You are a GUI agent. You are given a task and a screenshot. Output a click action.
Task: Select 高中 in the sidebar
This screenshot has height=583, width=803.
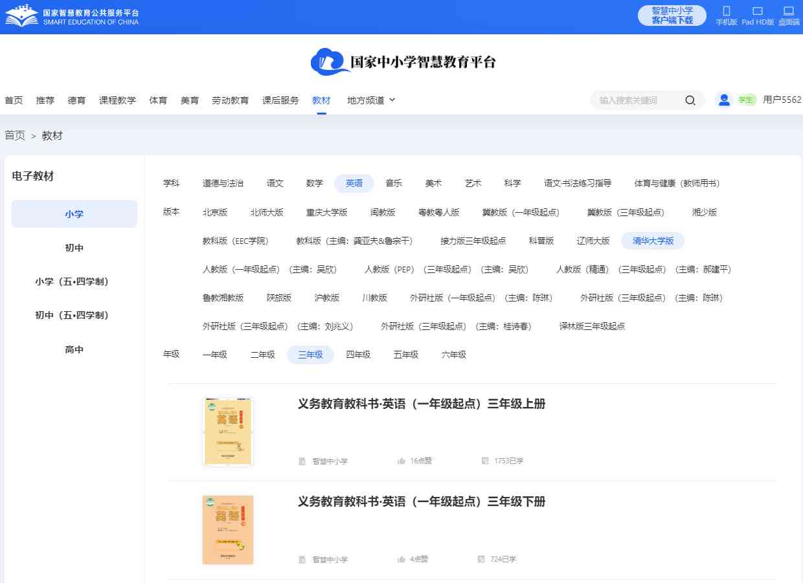point(74,349)
